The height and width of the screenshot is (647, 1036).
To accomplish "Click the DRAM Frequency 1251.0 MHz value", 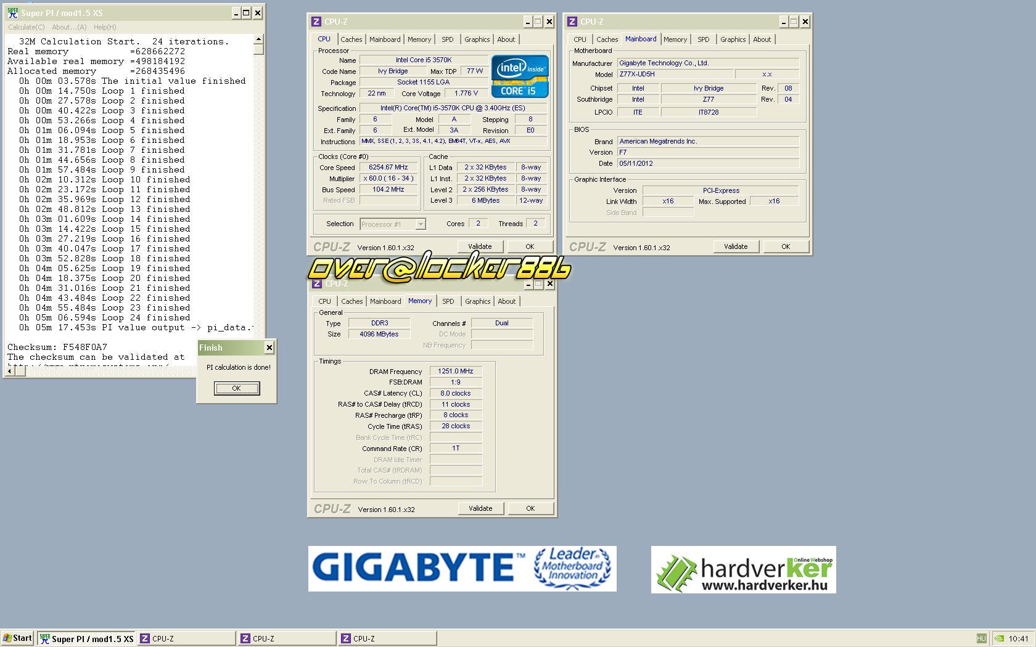I will (456, 372).
